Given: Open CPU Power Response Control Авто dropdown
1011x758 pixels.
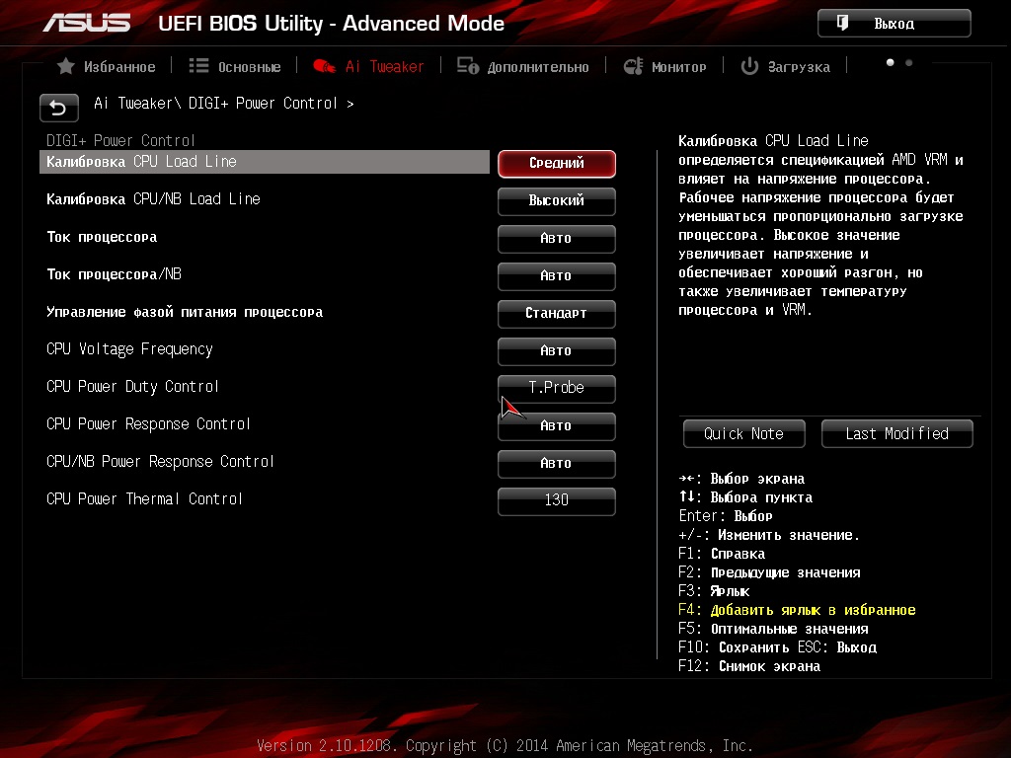Looking at the screenshot, I should 557,426.
